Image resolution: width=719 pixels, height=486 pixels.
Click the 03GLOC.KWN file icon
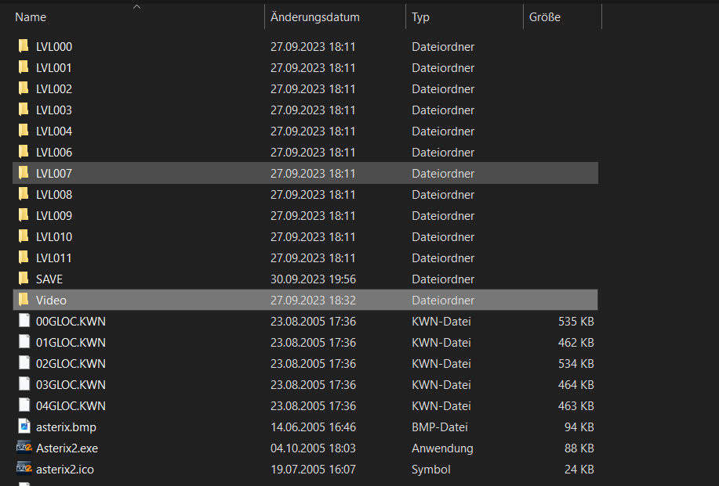(24, 384)
